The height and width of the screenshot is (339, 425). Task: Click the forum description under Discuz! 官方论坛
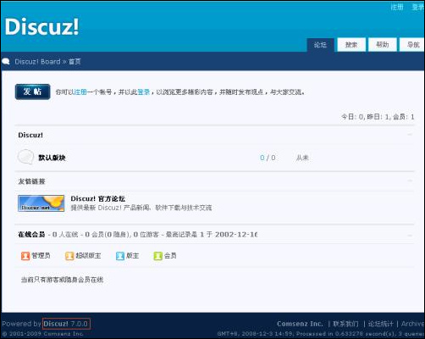tap(141, 208)
